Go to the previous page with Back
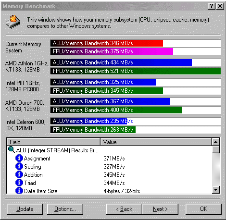 pyautogui.click(x=124, y=209)
